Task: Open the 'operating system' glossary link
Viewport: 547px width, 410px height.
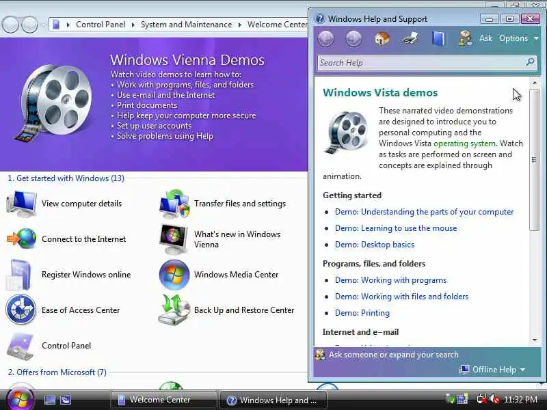Action: [464, 143]
